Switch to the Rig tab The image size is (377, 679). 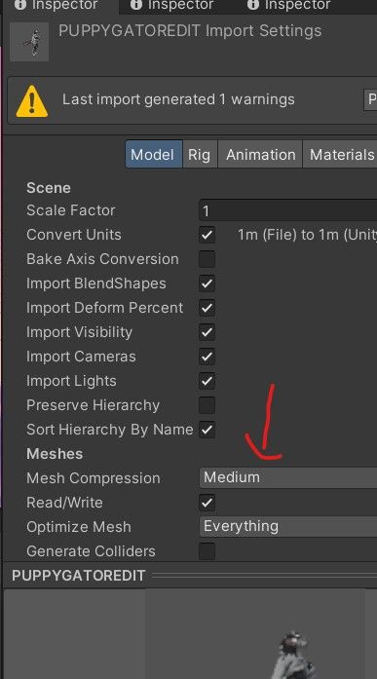[x=199, y=154]
